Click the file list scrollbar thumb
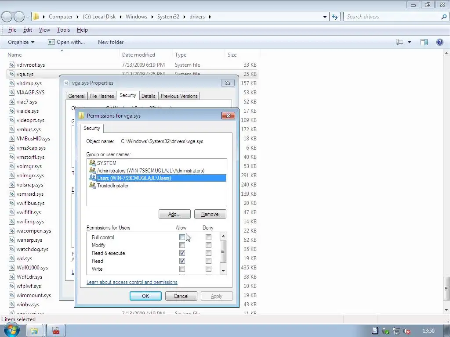The height and width of the screenshot is (337, 450). click(x=446, y=289)
